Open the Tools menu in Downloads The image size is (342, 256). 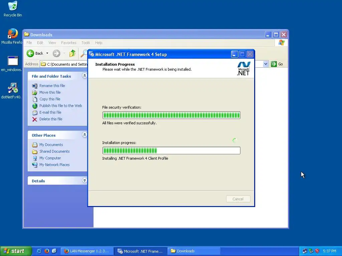86,43
